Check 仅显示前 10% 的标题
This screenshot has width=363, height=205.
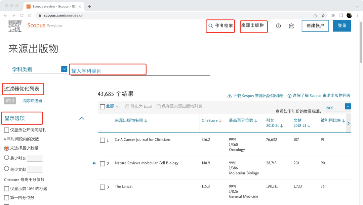pos(6,188)
